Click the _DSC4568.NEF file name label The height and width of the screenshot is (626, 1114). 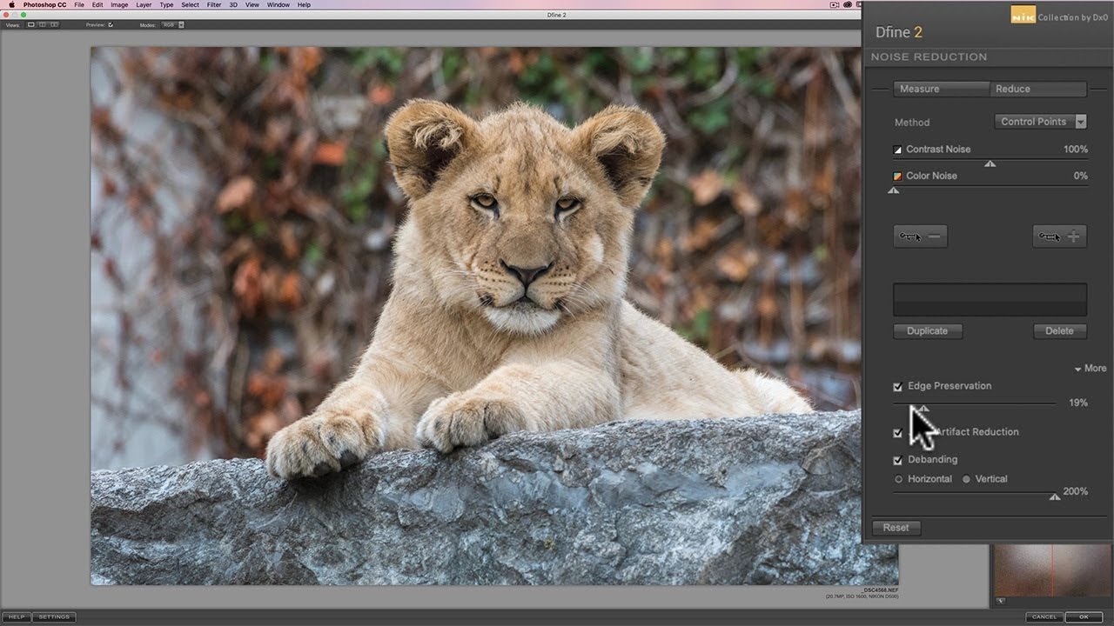879,590
